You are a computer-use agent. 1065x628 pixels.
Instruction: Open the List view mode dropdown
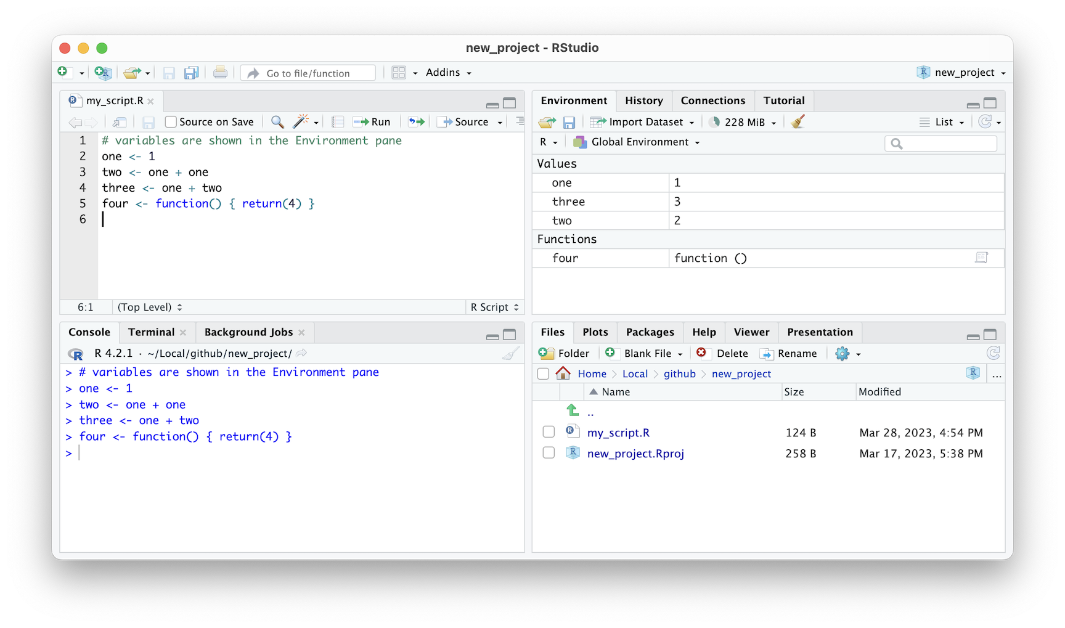point(942,122)
